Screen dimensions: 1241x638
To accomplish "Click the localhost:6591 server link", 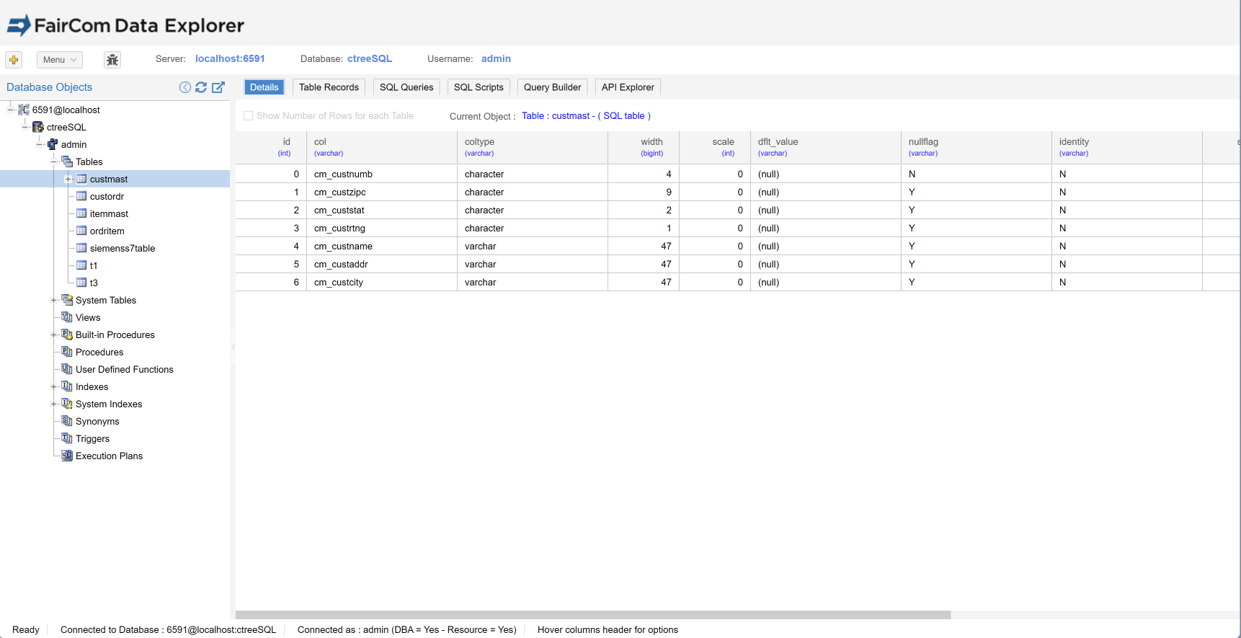I will click(230, 58).
